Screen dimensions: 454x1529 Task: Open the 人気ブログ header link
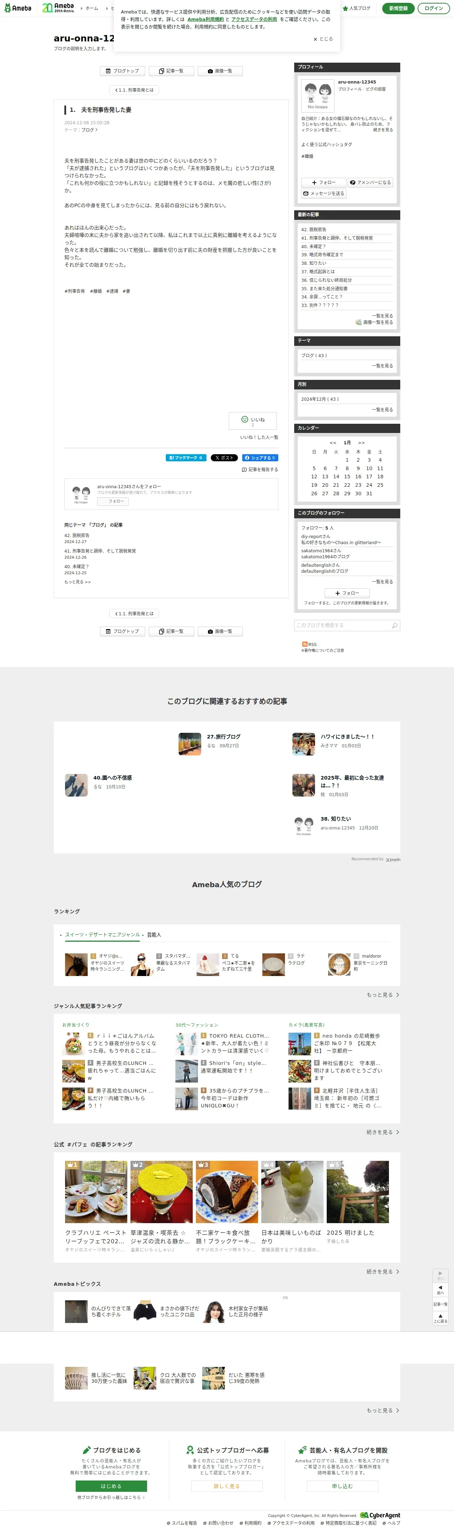click(356, 8)
